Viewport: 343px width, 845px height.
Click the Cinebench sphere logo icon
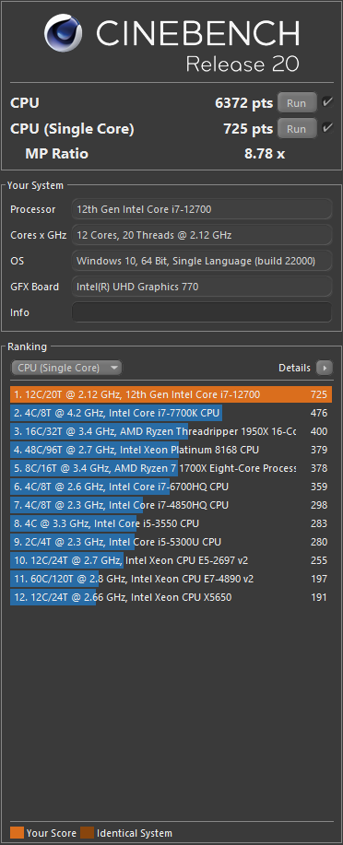pyautogui.click(x=63, y=33)
